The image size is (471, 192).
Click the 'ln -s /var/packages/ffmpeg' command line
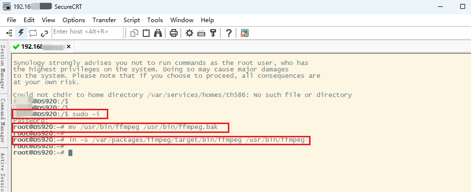click(159, 140)
